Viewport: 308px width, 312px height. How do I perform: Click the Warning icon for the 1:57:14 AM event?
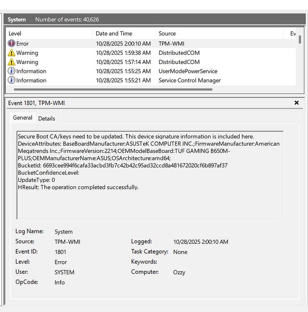(12, 62)
